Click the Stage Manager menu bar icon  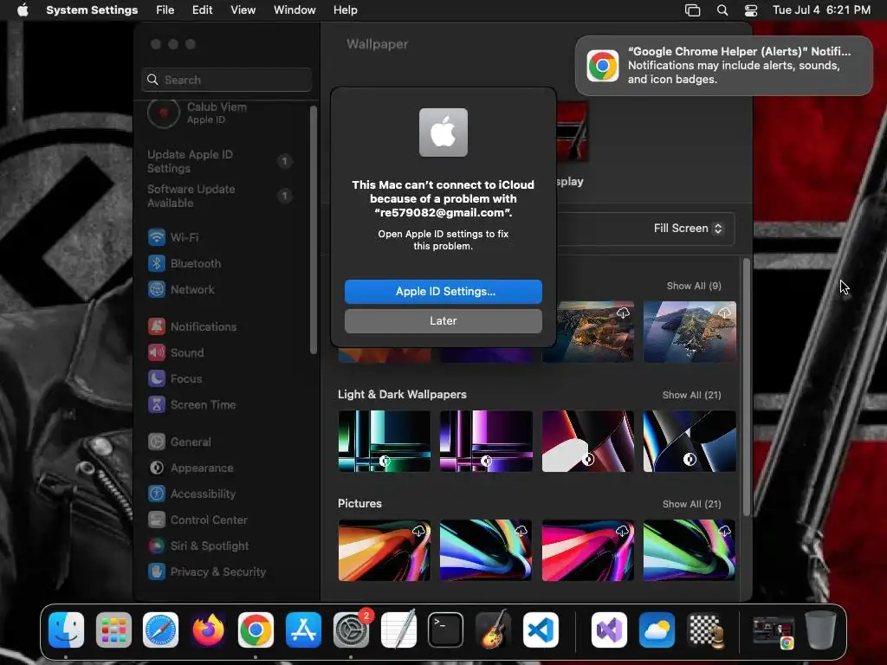click(692, 10)
